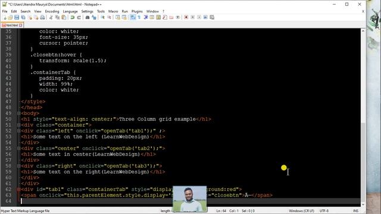Toggle the file monitoring eye icon
This screenshot has width=381, height=214.
(177, 17)
